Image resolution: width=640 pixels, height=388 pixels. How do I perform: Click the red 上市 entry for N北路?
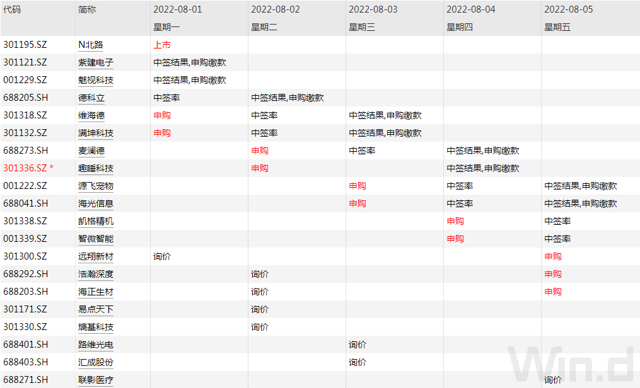coord(162,45)
